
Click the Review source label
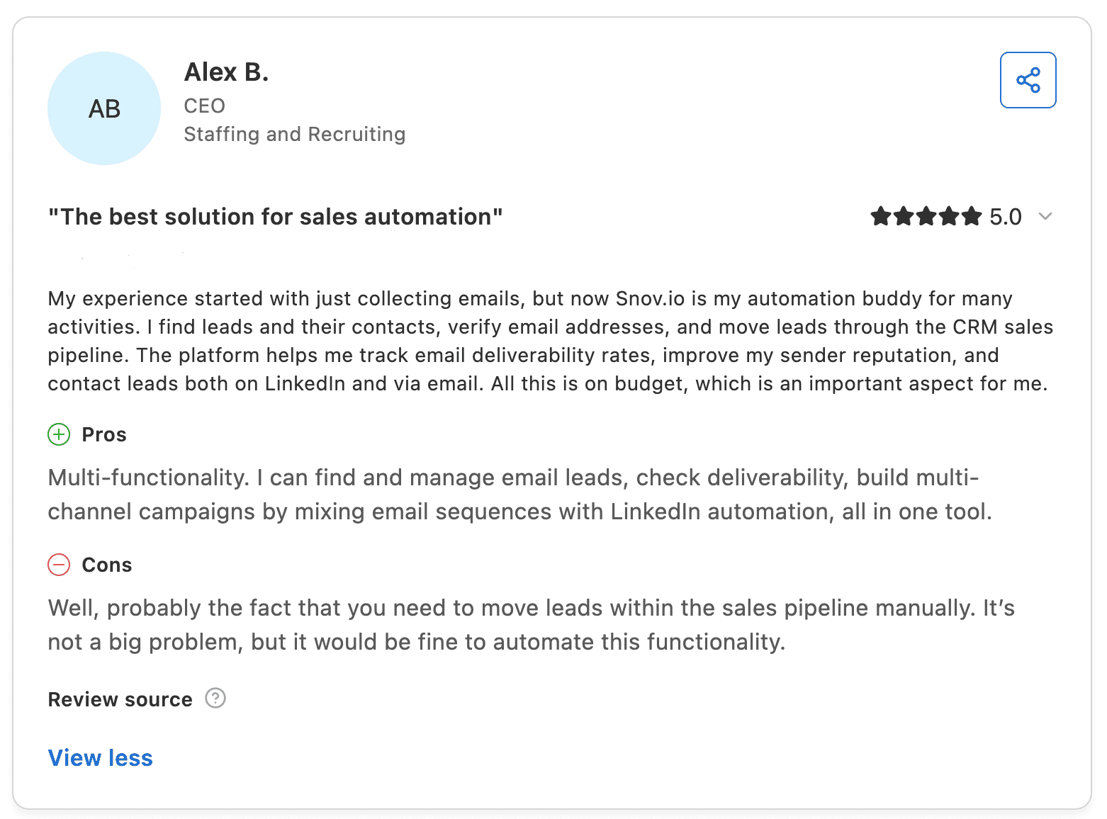(x=120, y=699)
